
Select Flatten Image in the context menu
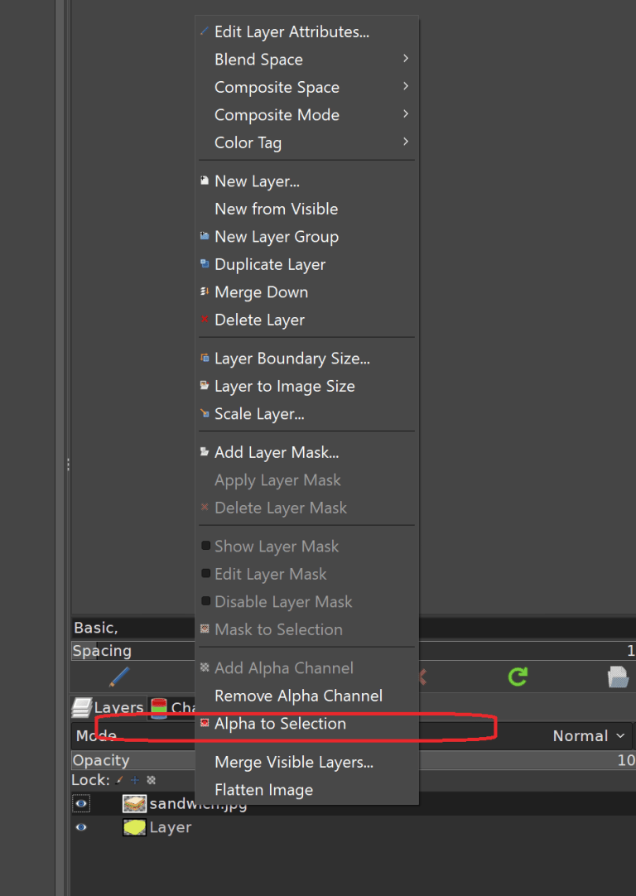pos(263,789)
